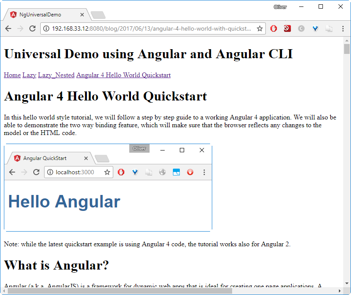Open Angular 4 Hello World Quickstart link
The image size is (351, 295).
click(x=123, y=75)
